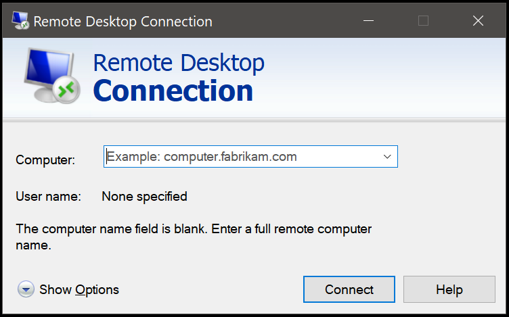Screen dimensions: 509x317
Task: Click the "Computer:" field label
Action: click(45, 160)
